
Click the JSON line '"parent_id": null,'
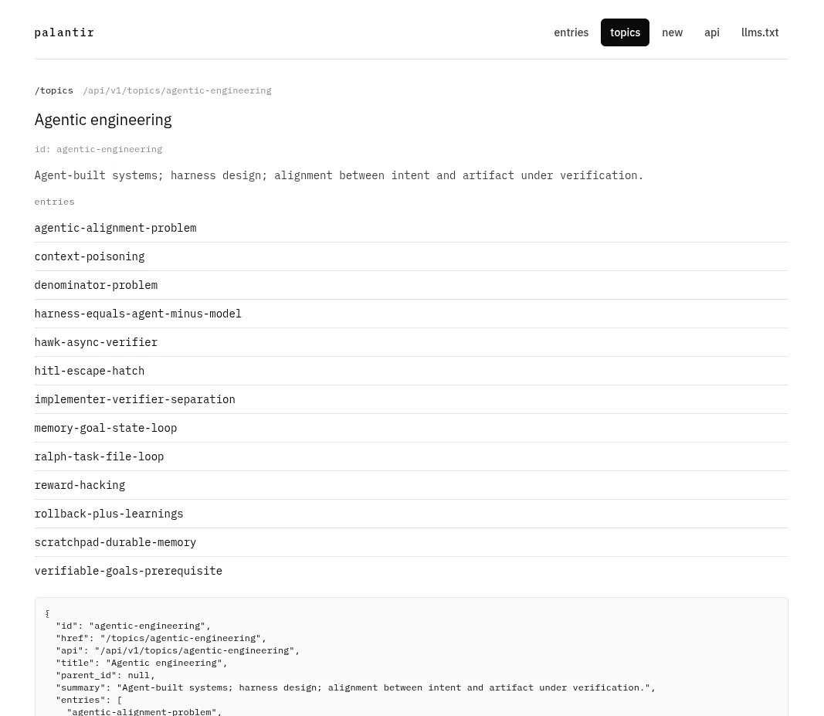(x=106, y=675)
